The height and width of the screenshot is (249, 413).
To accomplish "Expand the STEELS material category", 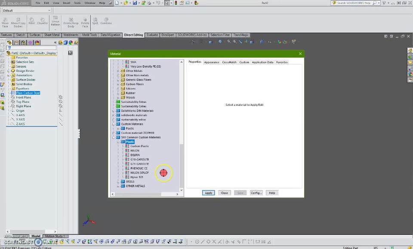I will point(118,181).
